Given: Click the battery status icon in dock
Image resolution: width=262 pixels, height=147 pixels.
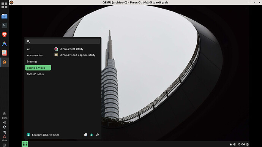Looking at the screenshot, I should pyautogui.click(x=4, y=114).
